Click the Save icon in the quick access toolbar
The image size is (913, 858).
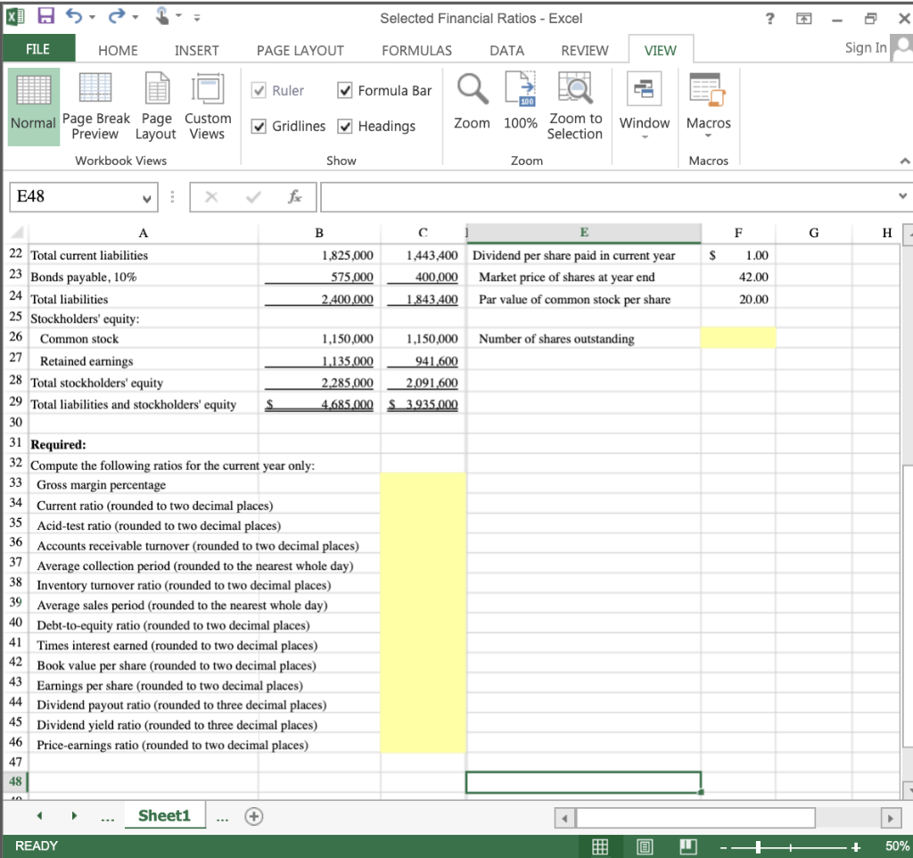click(x=45, y=16)
